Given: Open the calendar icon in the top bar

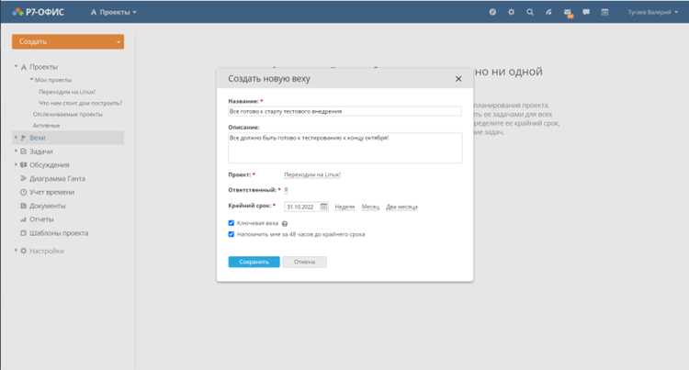Looking at the screenshot, I should click(x=604, y=12).
